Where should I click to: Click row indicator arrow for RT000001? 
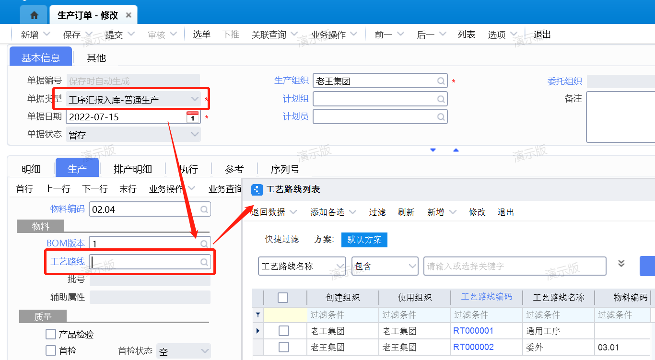pyautogui.click(x=258, y=331)
